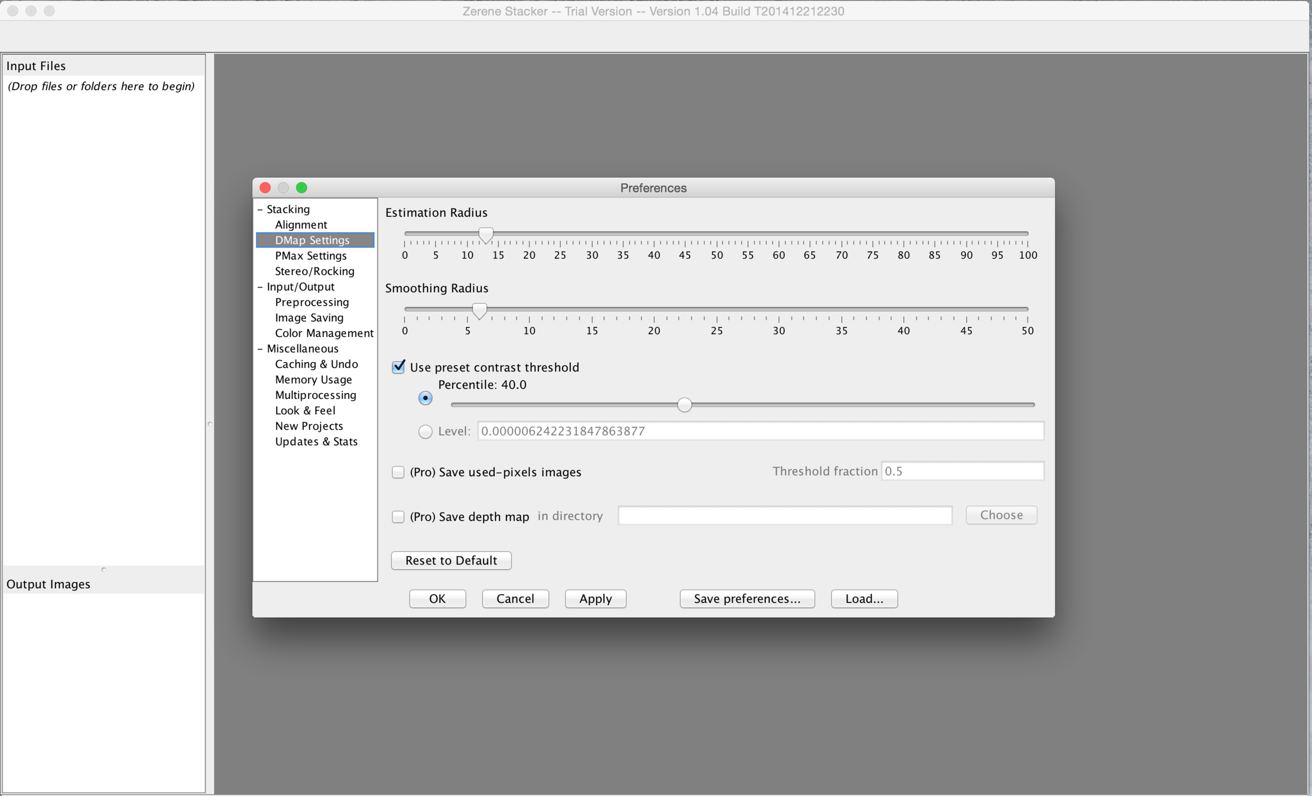Collapse the Input/Output tree node
The width and height of the screenshot is (1312, 796).
click(260, 287)
